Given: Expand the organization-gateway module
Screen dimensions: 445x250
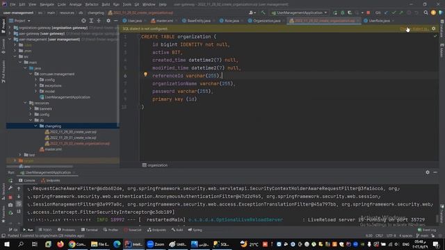Looking at the screenshot, I should [x=10, y=28].
